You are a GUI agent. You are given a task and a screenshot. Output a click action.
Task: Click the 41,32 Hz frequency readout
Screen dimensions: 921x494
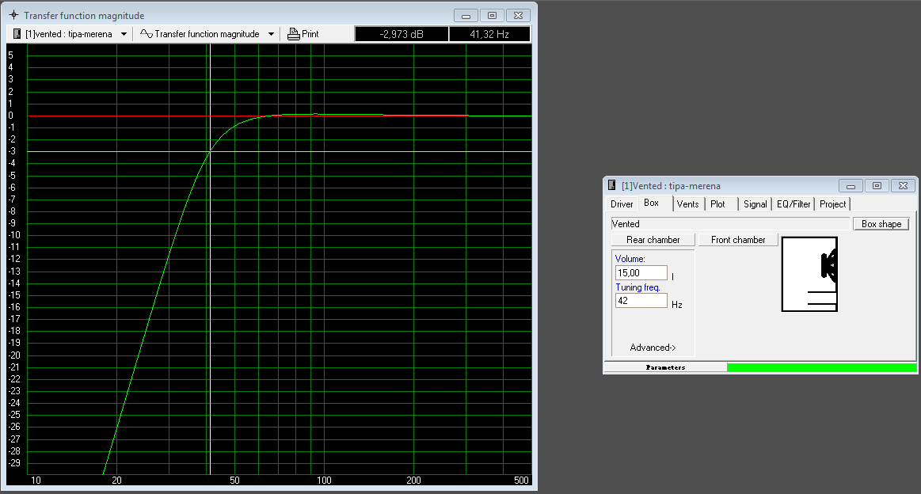pos(489,34)
